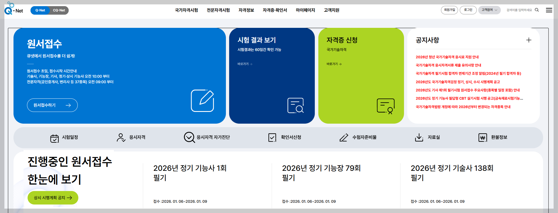This screenshot has width=558, height=213.
Task: Click the 응시자격 person icon
Action: [x=121, y=137]
